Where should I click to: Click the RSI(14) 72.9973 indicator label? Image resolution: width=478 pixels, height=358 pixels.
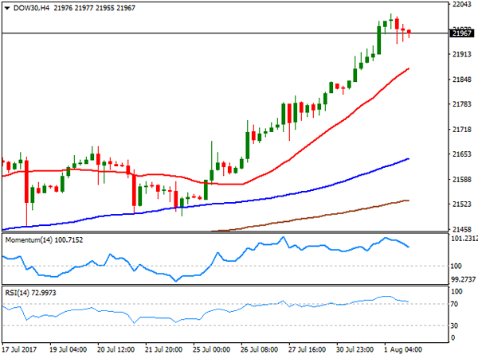coord(30,293)
